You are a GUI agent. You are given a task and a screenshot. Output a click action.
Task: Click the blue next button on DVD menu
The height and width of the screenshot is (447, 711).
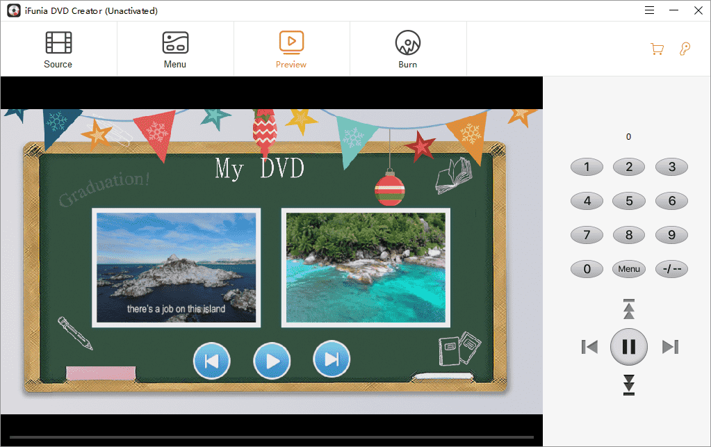[x=332, y=359]
